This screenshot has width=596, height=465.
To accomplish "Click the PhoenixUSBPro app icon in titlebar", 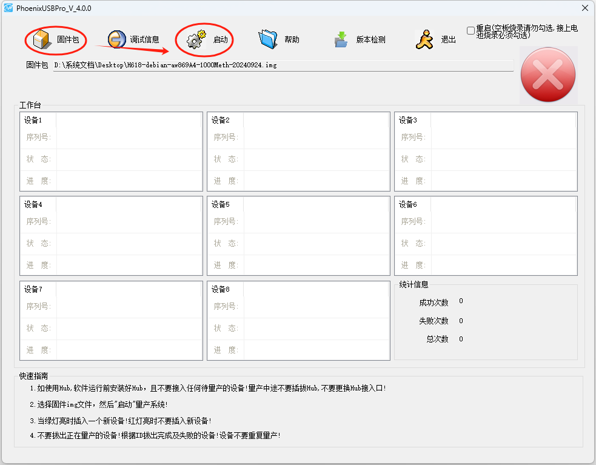I will 8,8.
